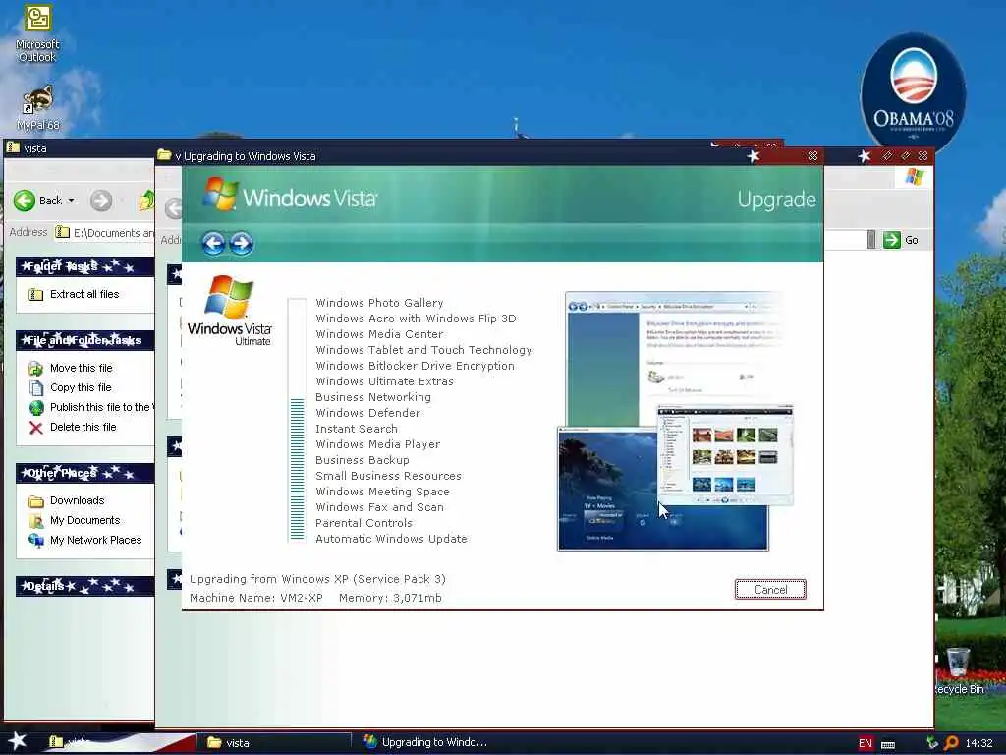Click the upgrade progress bar
The image size is (1006, 755).
[x=297, y=421]
